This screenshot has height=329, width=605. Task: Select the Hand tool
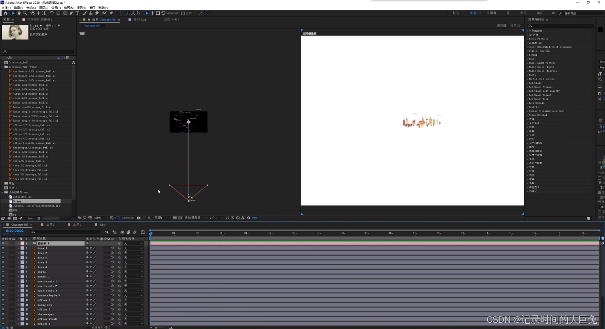pos(19,13)
